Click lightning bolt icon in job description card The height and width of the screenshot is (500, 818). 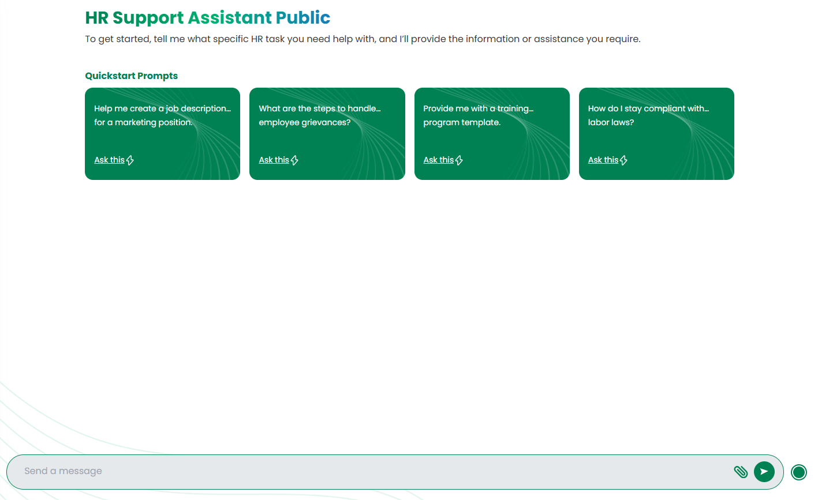130,160
